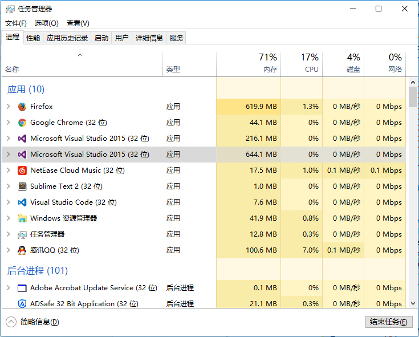Click the 应用 (10) group heading
This screenshot has height=337, width=419.
point(26,90)
